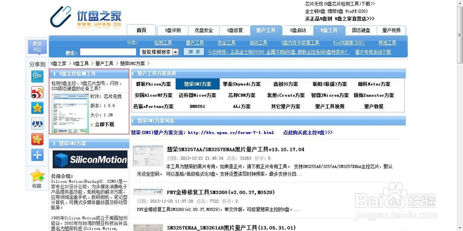
Task: Switch to the 量产视频 tab
Action: tap(392, 30)
